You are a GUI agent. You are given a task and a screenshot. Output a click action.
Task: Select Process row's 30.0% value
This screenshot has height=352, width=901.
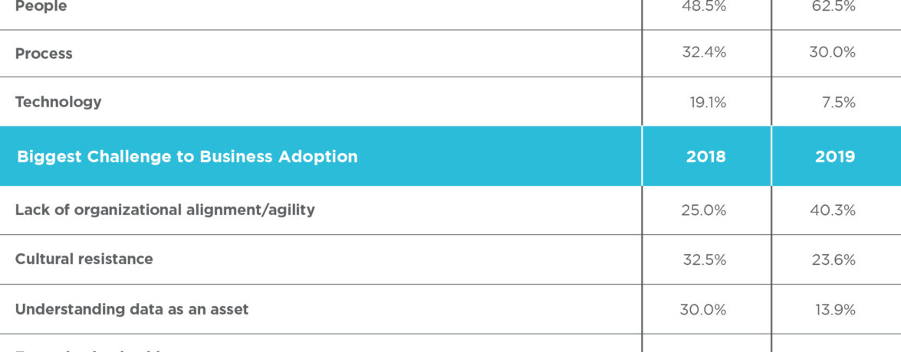click(834, 53)
